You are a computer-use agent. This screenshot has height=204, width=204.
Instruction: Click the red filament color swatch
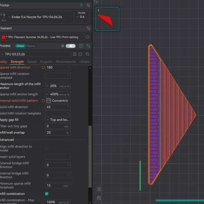[4, 37]
